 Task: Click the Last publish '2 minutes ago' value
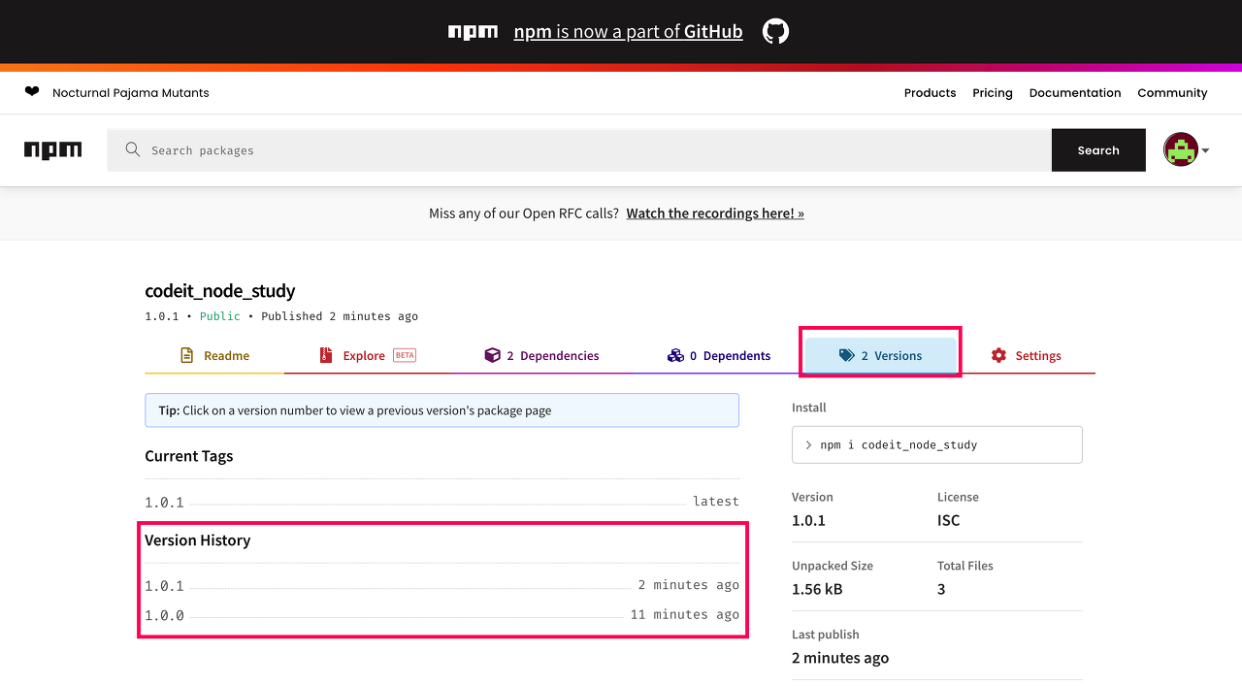840,658
